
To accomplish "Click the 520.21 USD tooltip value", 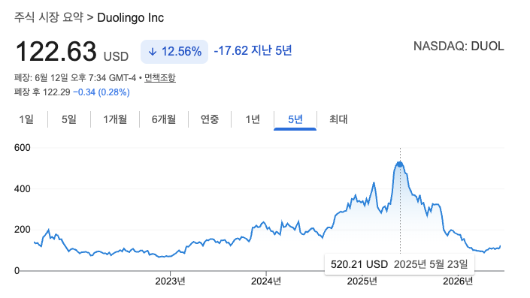I will [x=359, y=264].
